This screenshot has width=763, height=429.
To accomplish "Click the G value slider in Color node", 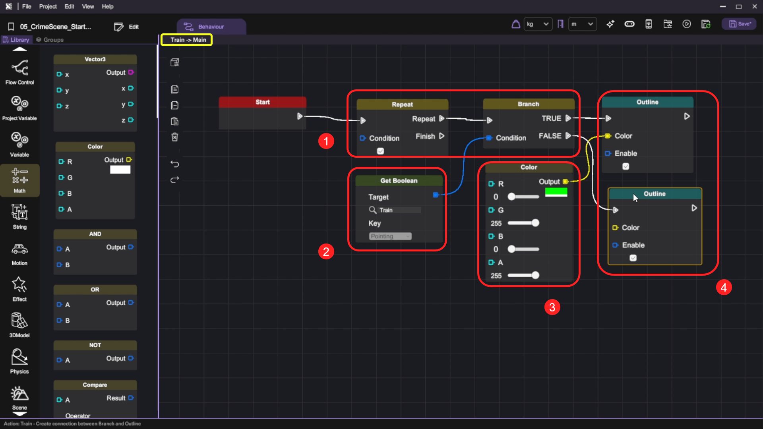I will pos(523,223).
